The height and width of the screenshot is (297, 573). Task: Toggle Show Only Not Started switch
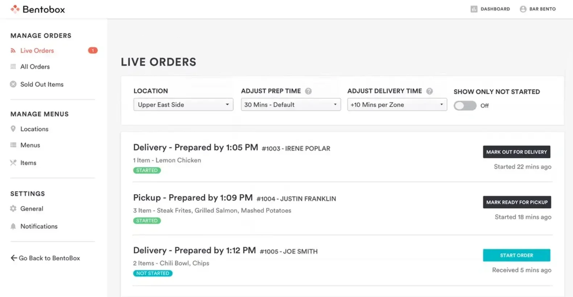point(465,106)
